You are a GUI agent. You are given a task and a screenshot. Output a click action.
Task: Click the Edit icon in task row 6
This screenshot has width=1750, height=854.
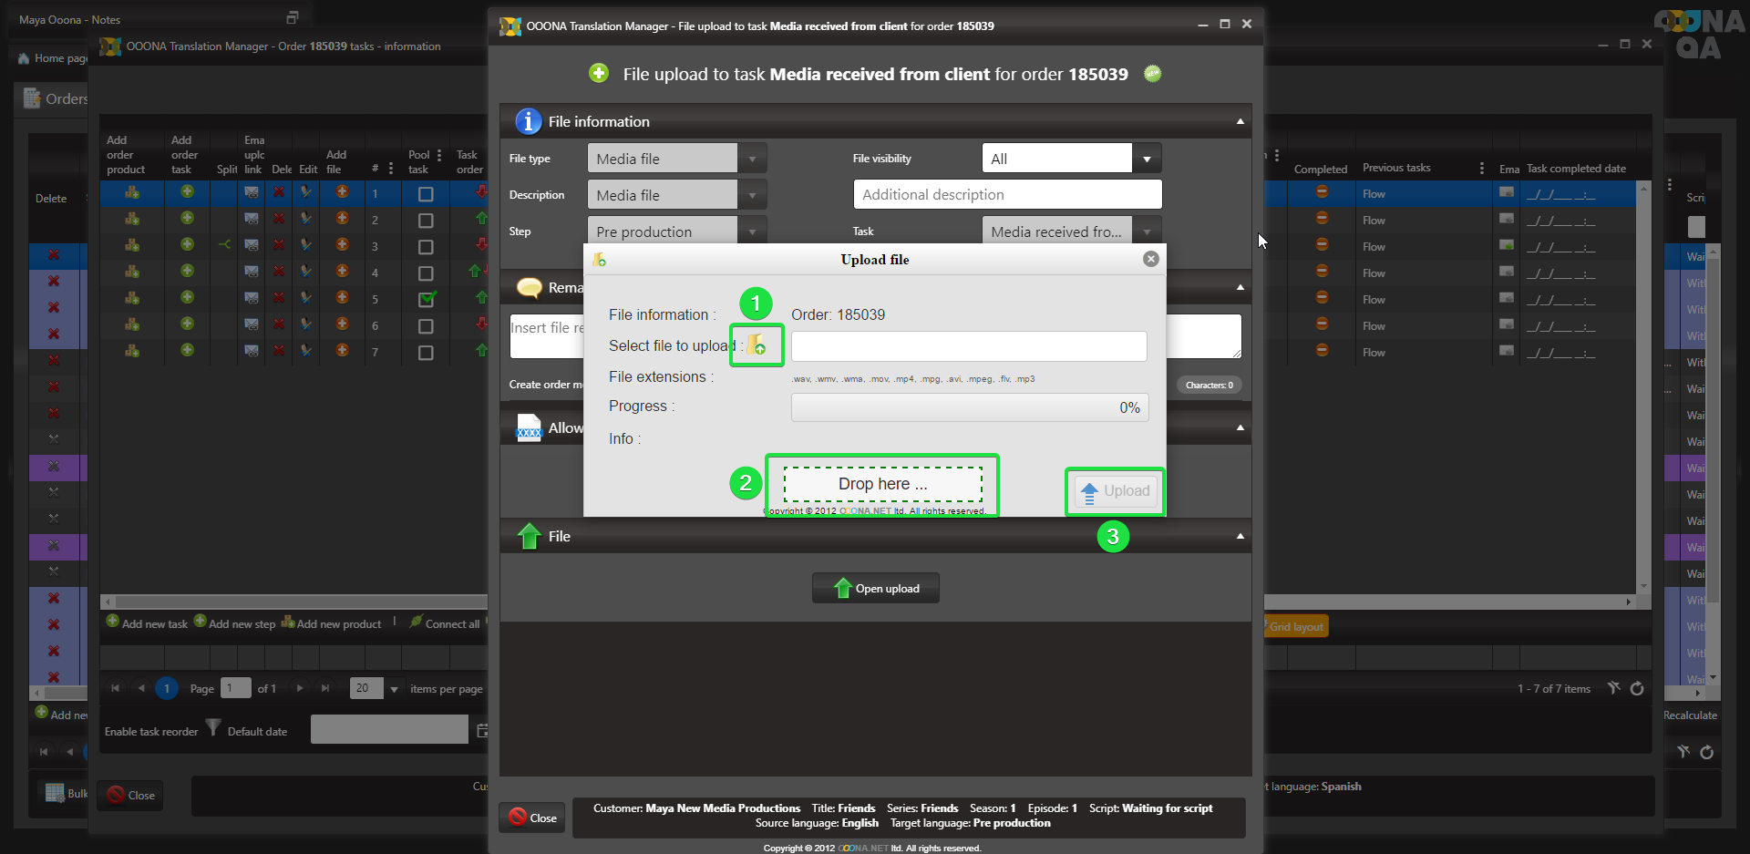[306, 324]
